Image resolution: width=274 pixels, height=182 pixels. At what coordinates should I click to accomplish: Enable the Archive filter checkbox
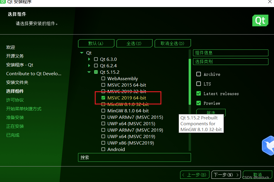click(198, 74)
